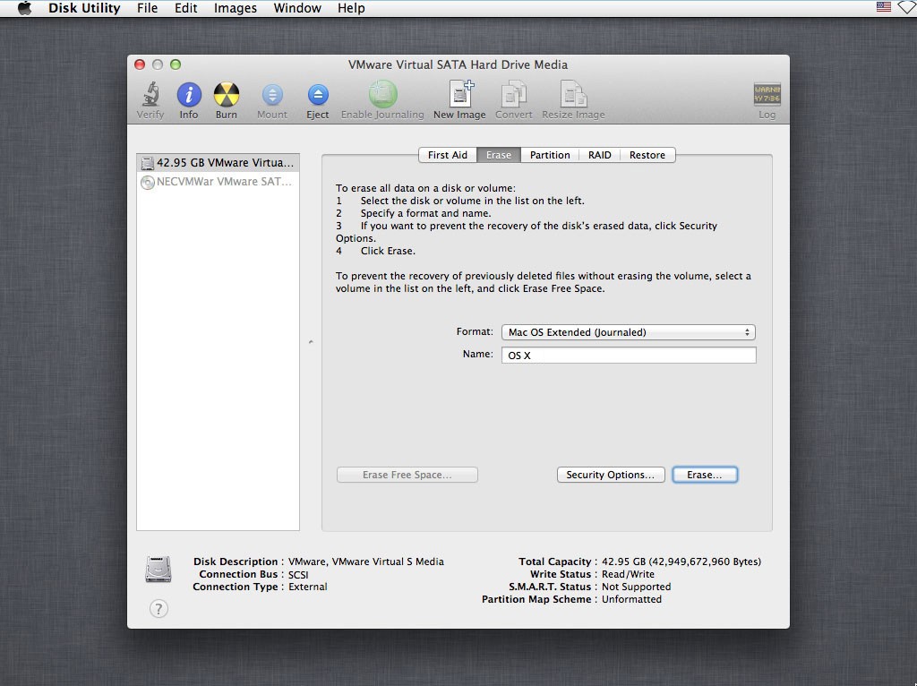Click the hard drive icon beside Disk Description
This screenshot has width=917, height=686.
[x=159, y=569]
